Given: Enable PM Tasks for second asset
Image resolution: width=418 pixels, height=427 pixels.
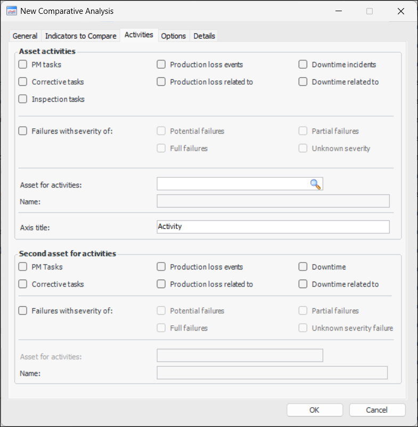Looking at the screenshot, I should point(23,267).
